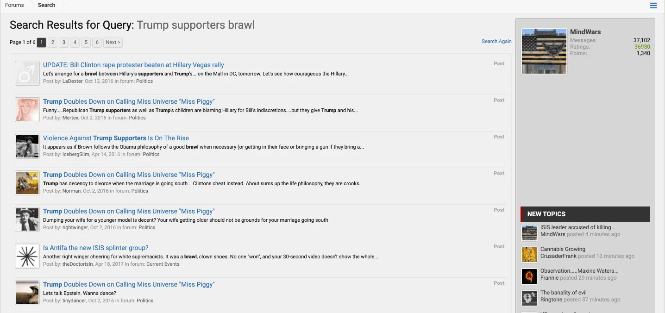Click LaDexter's male-symbol avatar icon
Viewport: 665px width, 313px height.
coord(27,73)
